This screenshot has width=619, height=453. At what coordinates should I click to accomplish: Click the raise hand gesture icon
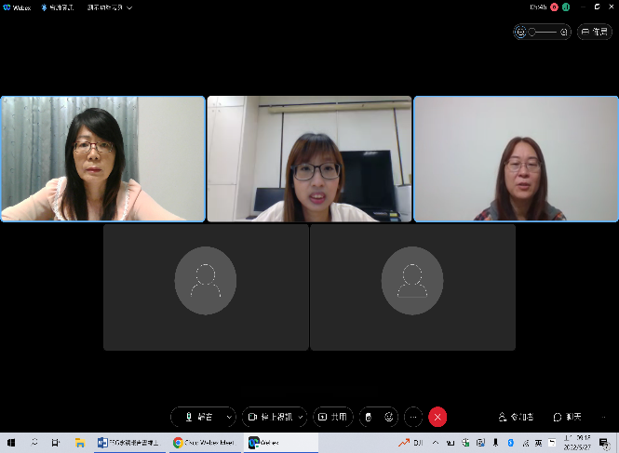(x=368, y=417)
